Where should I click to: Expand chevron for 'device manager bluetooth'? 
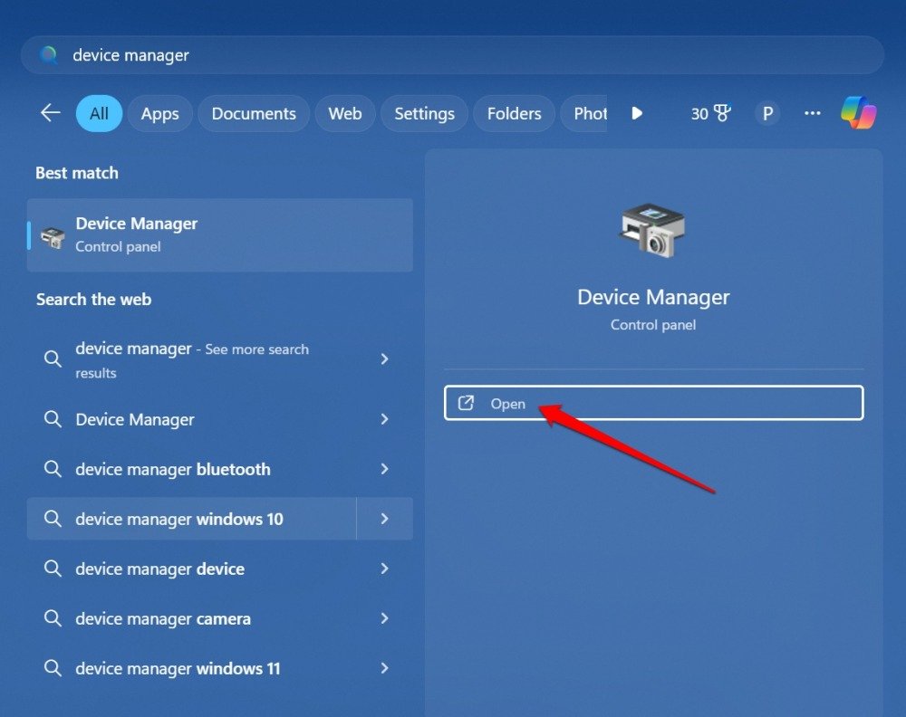click(384, 469)
